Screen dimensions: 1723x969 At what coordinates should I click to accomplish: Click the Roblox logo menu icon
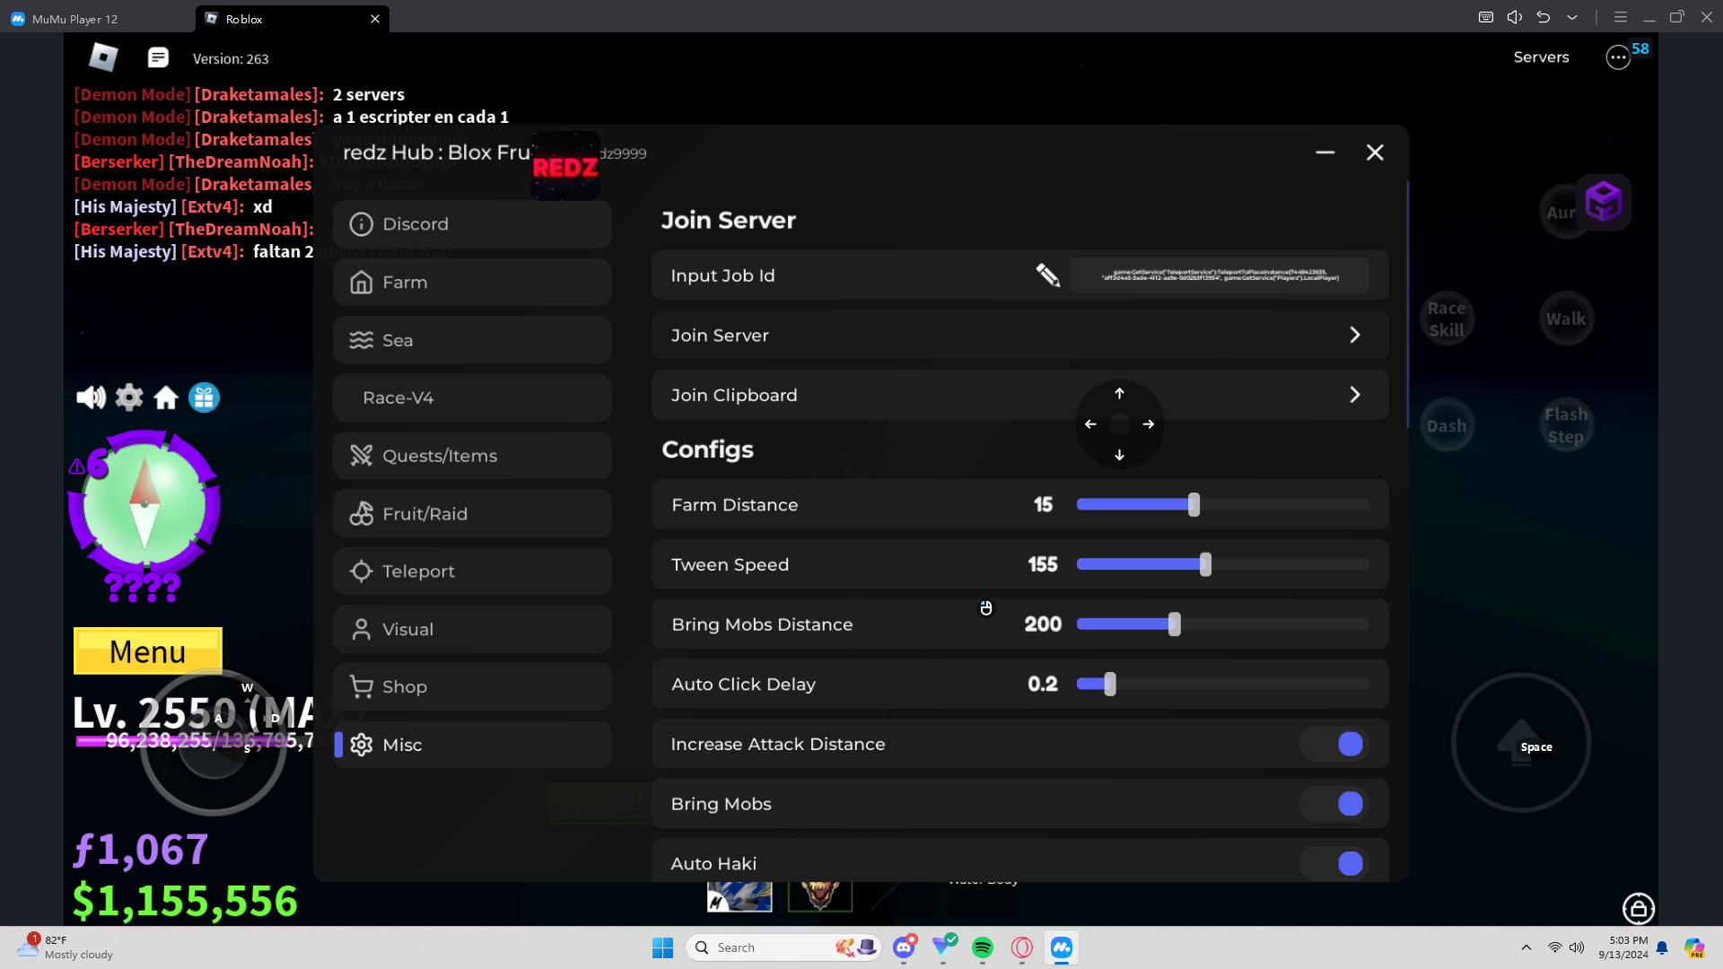tap(103, 57)
